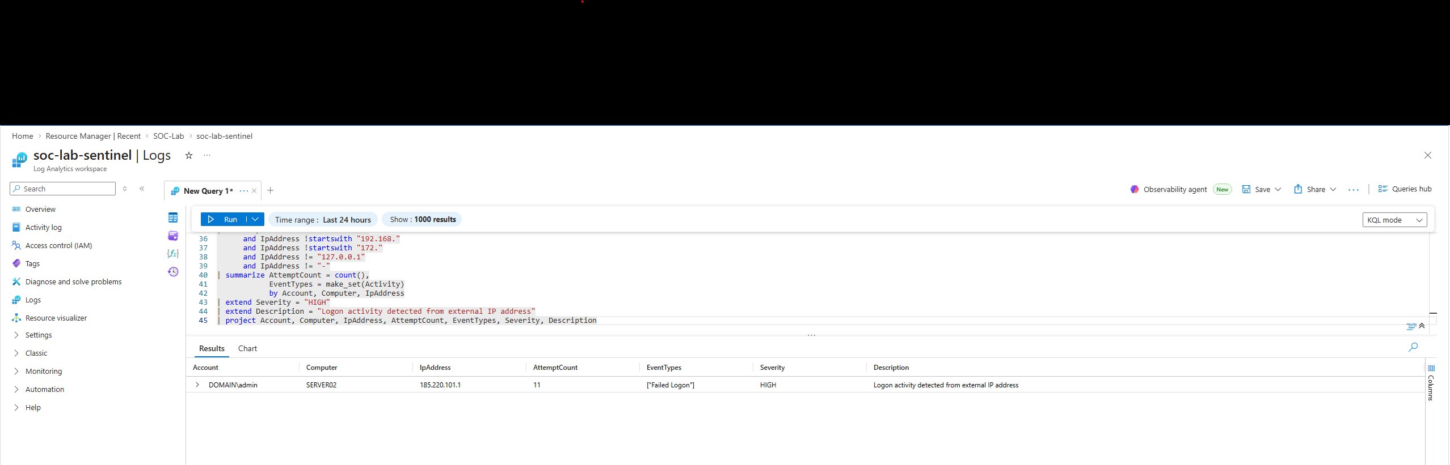Open Activity log in the sidebar
The height and width of the screenshot is (465, 1450).
(44, 228)
